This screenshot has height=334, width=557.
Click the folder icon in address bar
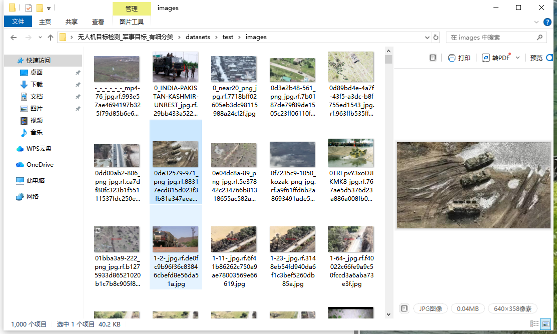(x=63, y=38)
